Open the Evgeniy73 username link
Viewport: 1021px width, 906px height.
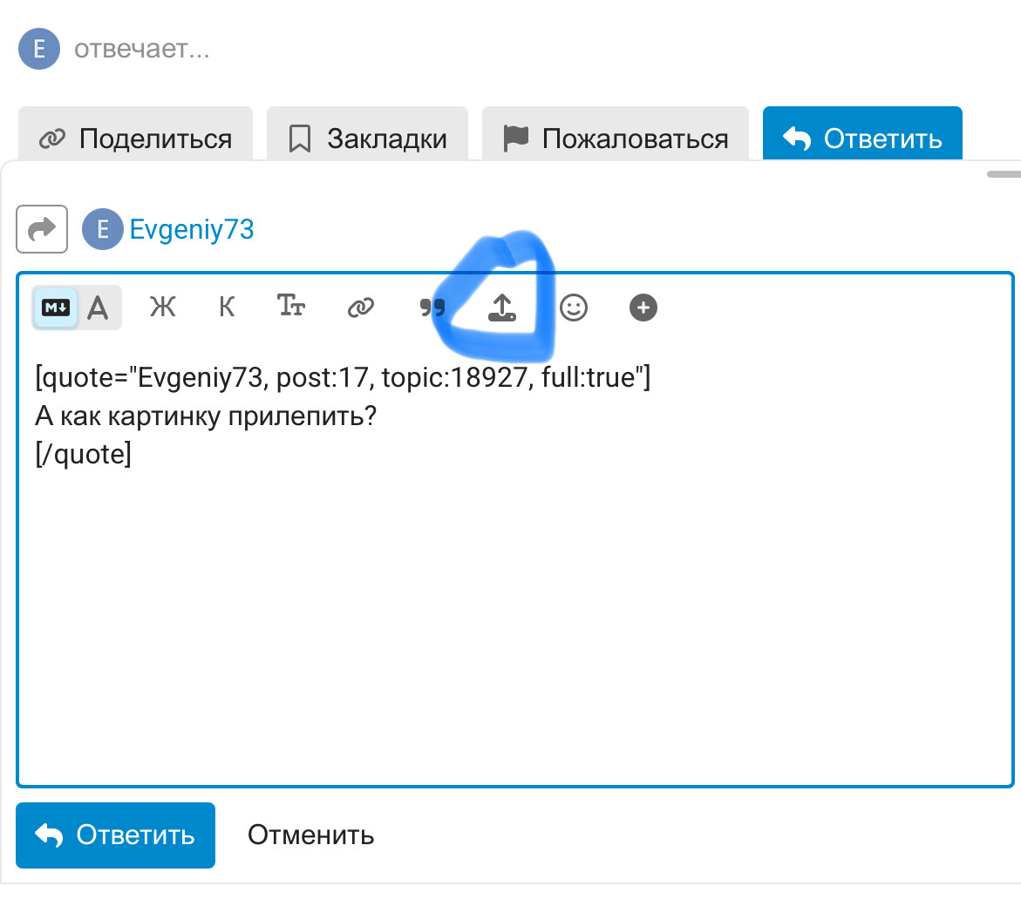coord(191,229)
